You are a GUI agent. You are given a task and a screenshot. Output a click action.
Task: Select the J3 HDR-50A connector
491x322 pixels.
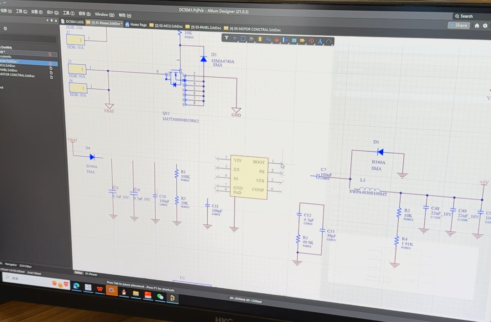pyautogui.click(x=77, y=69)
